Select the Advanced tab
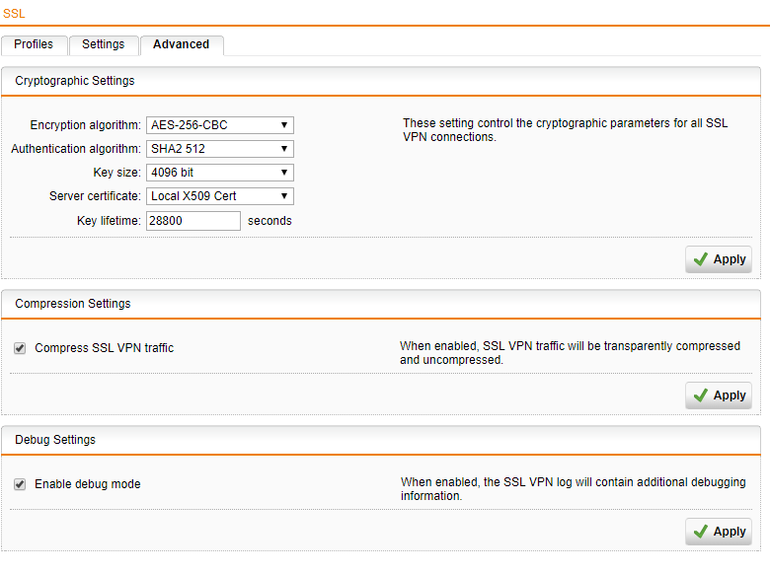 (182, 44)
